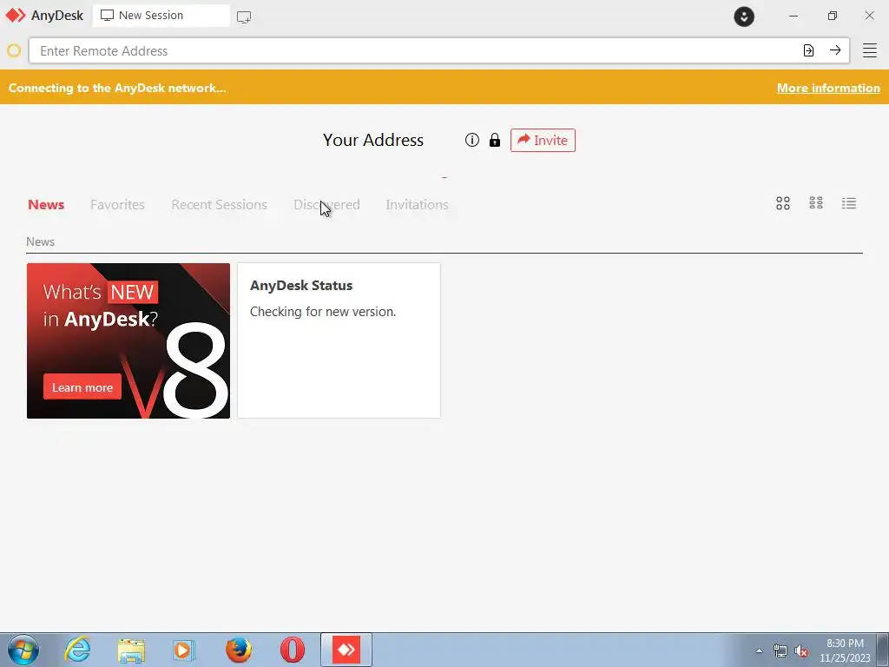This screenshot has height=667, width=889.
Task: Select the New Session tab
Action: [x=161, y=16]
